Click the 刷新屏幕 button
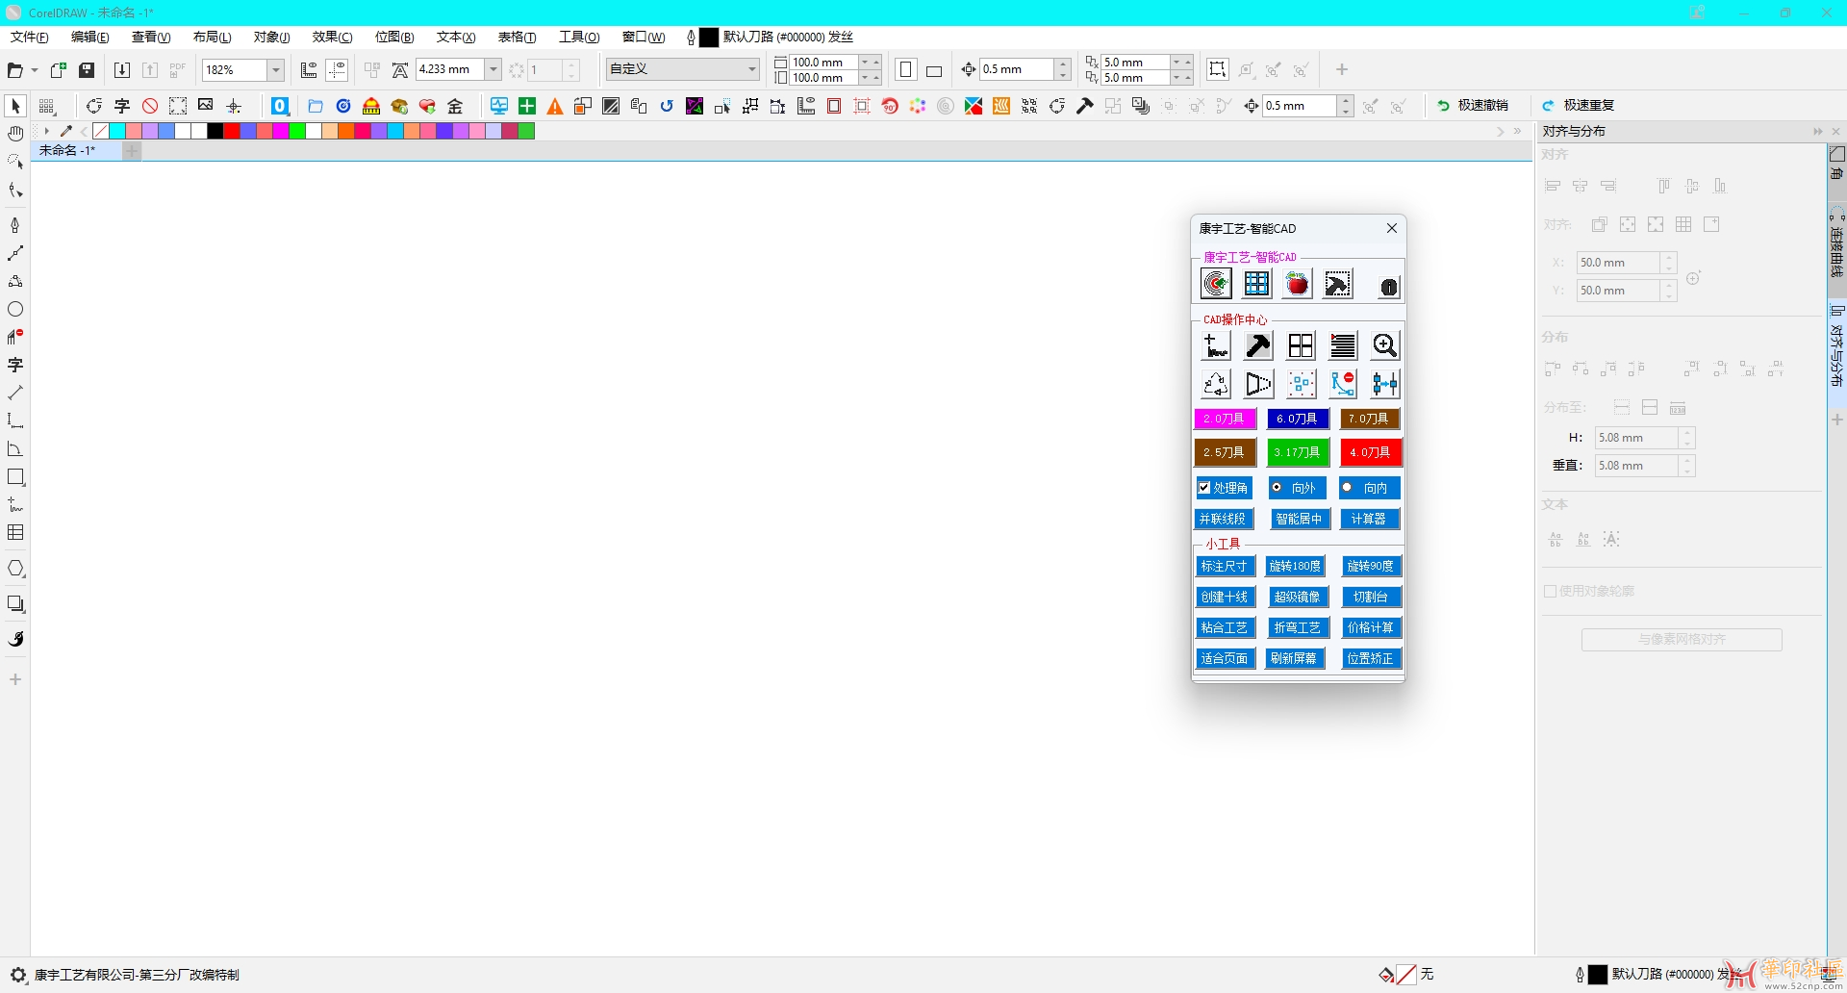This screenshot has width=1847, height=993. (x=1294, y=658)
